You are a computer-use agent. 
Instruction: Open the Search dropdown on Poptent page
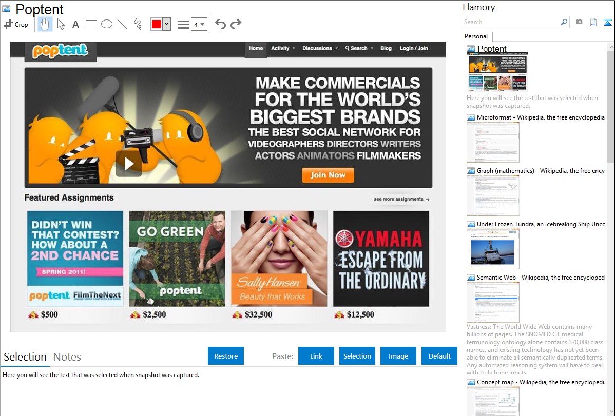359,48
